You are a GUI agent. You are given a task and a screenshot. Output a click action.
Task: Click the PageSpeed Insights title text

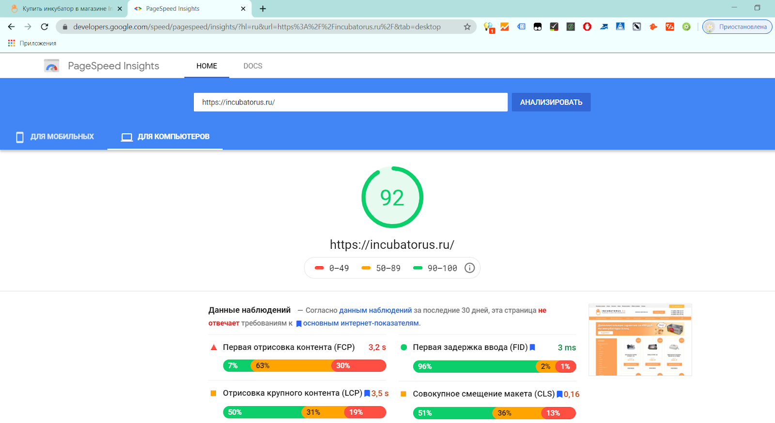(x=113, y=66)
